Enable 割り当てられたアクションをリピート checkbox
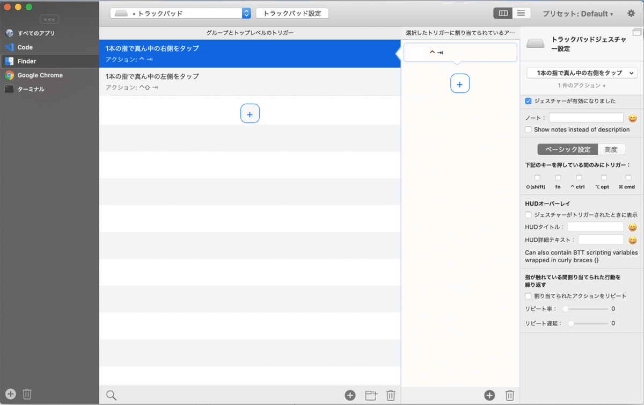The height and width of the screenshot is (405, 644). pyautogui.click(x=528, y=296)
